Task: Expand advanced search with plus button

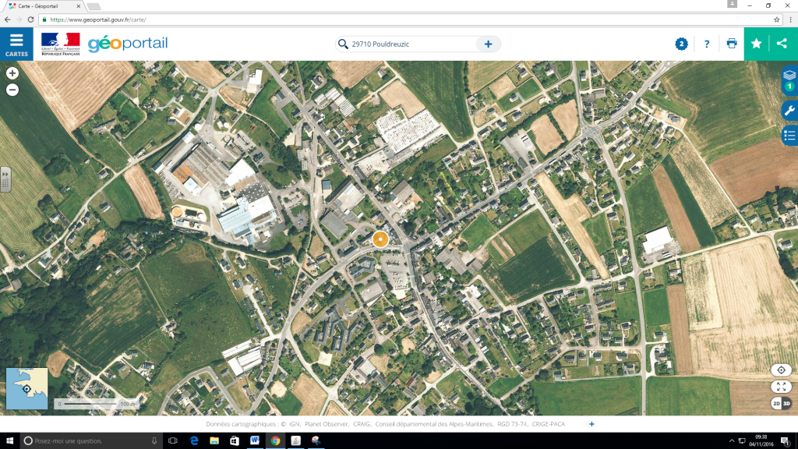Action: point(488,44)
